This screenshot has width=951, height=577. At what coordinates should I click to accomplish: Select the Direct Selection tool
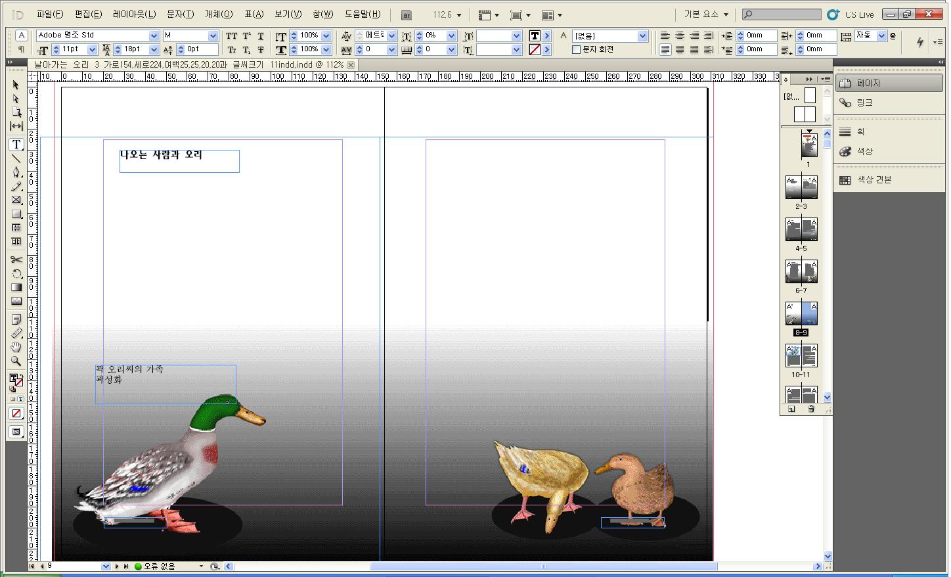click(16, 99)
